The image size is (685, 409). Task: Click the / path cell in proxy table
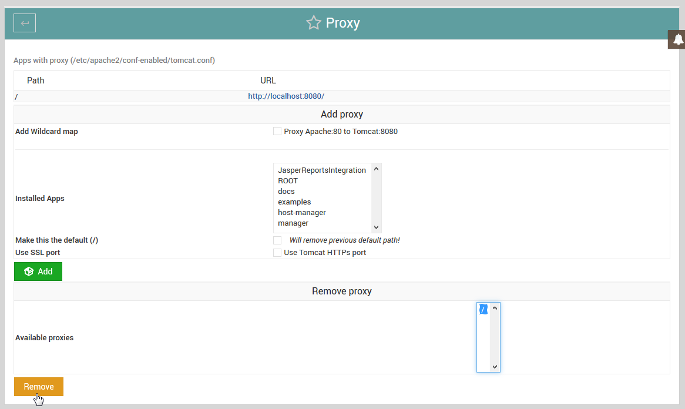(x=16, y=96)
